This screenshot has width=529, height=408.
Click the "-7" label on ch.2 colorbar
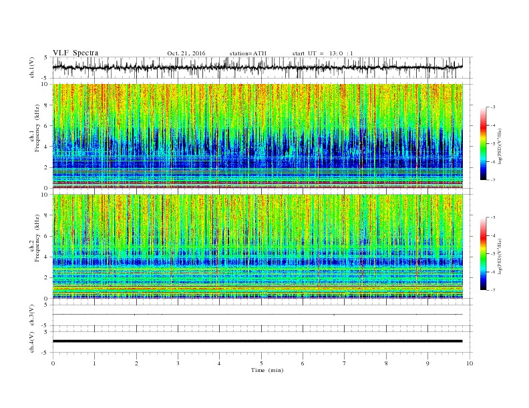(x=492, y=290)
